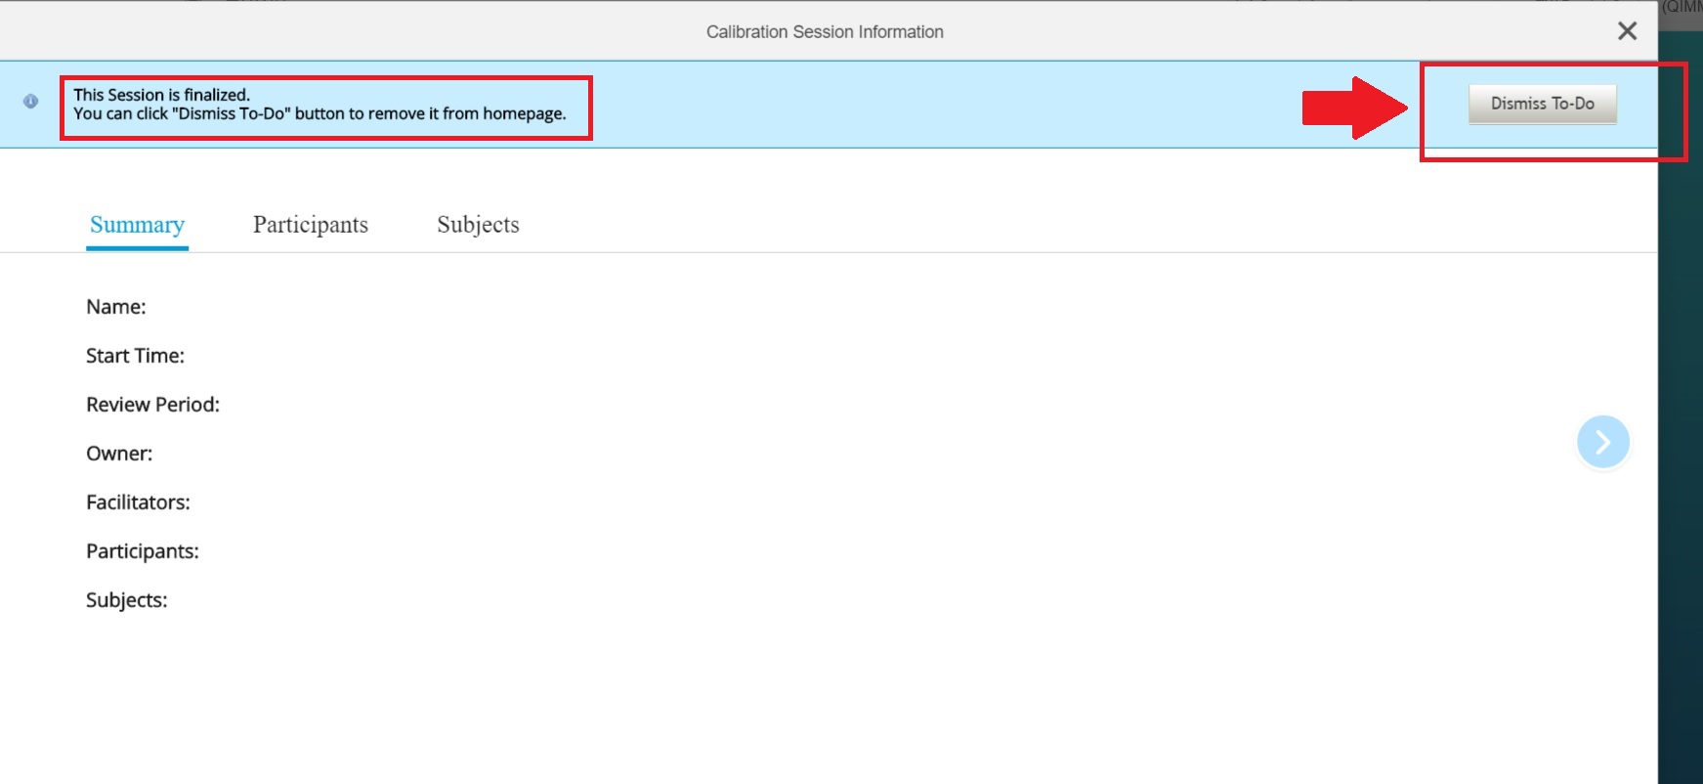Select the Summary tab
The width and height of the screenshot is (1703, 784).
(137, 225)
